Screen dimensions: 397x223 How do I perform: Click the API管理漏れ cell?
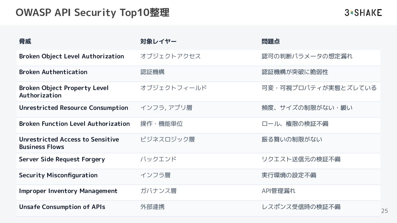click(278, 191)
